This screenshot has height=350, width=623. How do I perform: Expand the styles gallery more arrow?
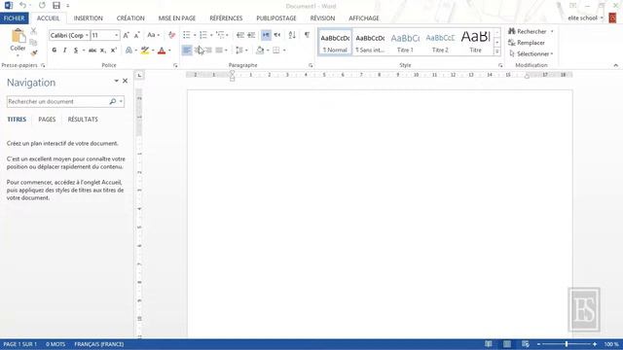(496, 52)
